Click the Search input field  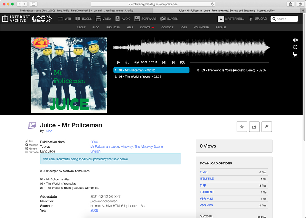pos(284,19)
